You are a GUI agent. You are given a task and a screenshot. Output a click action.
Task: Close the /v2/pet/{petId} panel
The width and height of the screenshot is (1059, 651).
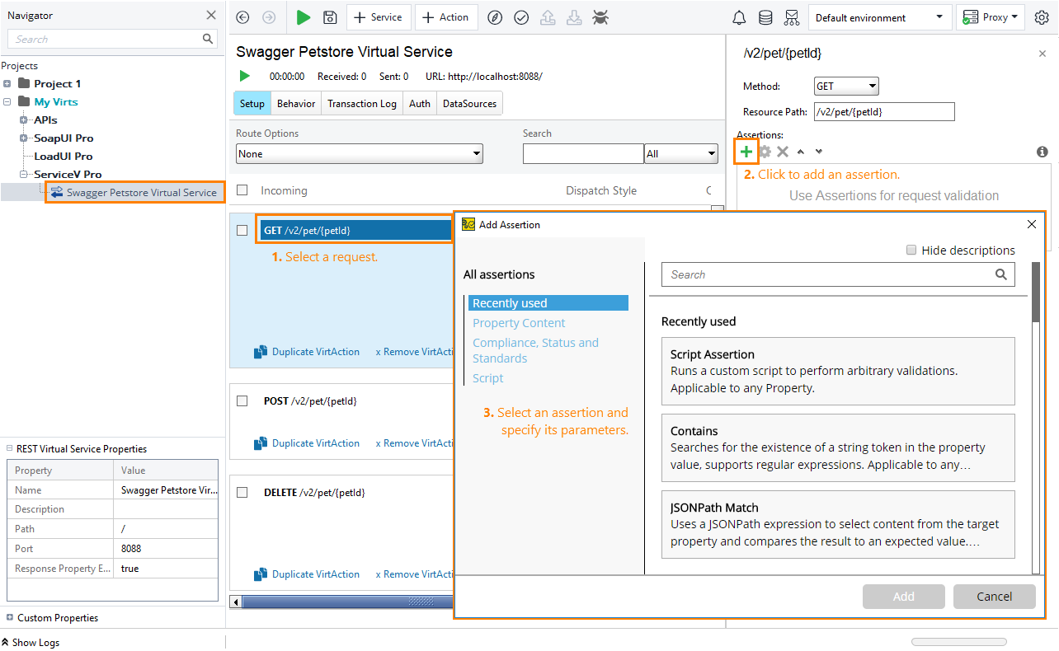point(1042,54)
